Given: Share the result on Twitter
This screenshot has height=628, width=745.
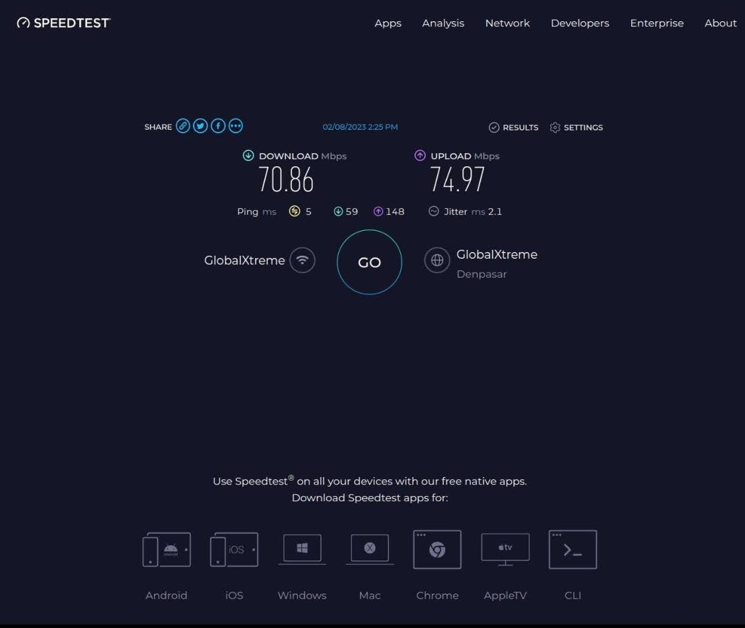Looking at the screenshot, I should (x=201, y=126).
